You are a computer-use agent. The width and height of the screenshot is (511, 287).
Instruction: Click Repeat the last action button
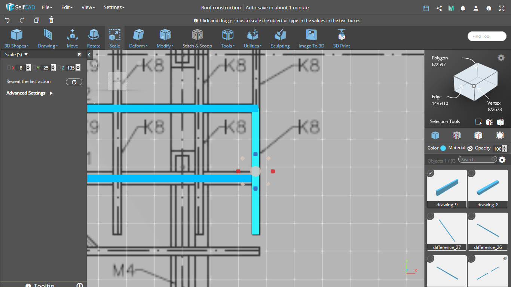[74, 82]
